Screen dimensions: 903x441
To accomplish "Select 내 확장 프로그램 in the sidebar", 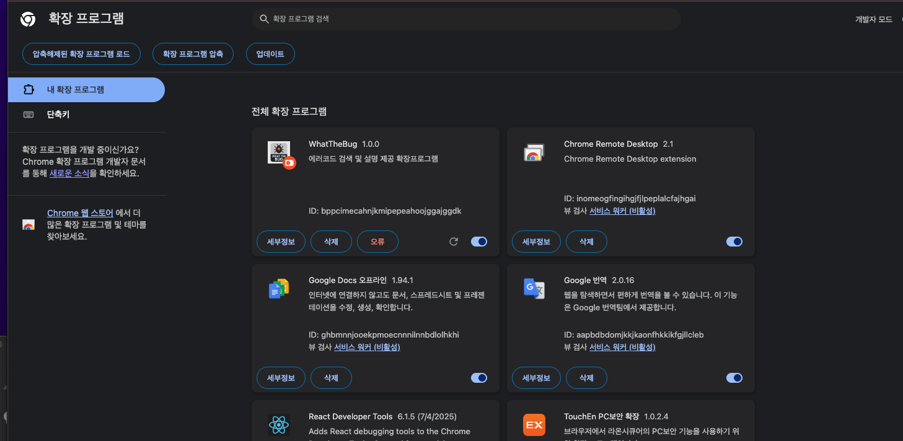I will [86, 90].
